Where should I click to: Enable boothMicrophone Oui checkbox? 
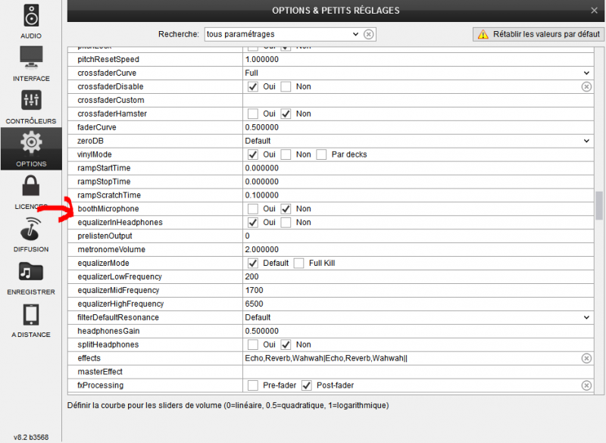[x=253, y=209]
